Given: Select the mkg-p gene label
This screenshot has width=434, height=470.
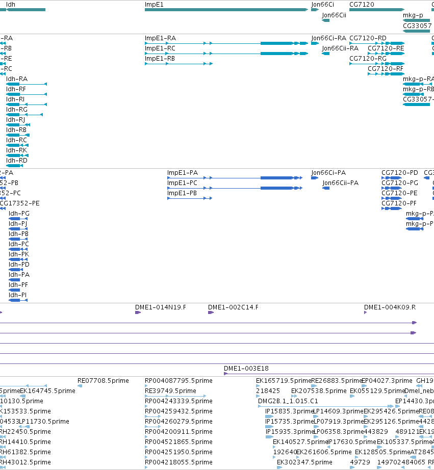Looking at the screenshot, I should (x=413, y=15).
